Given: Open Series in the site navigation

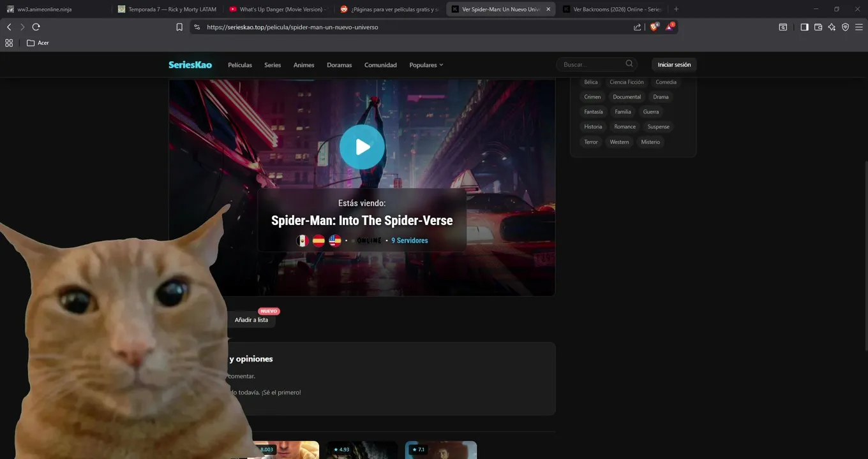Looking at the screenshot, I should (273, 65).
